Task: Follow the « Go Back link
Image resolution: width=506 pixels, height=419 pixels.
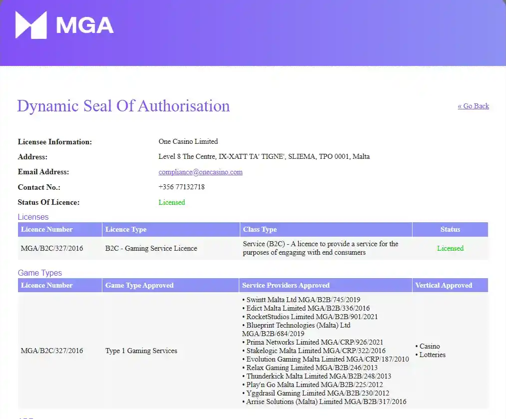Action: 473,106
